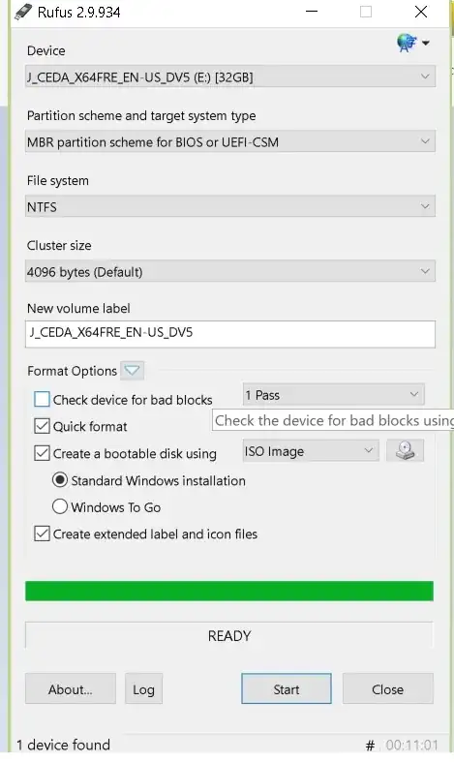454x762 pixels.
Task: Click the Rufus USB icon in title bar
Action: point(22,13)
